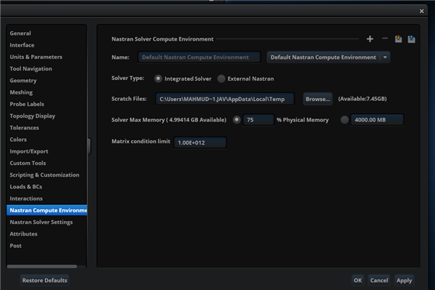This screenshot has width=435, height=290.
Task: Remove compute environment with minus icon
Action: 385,39
